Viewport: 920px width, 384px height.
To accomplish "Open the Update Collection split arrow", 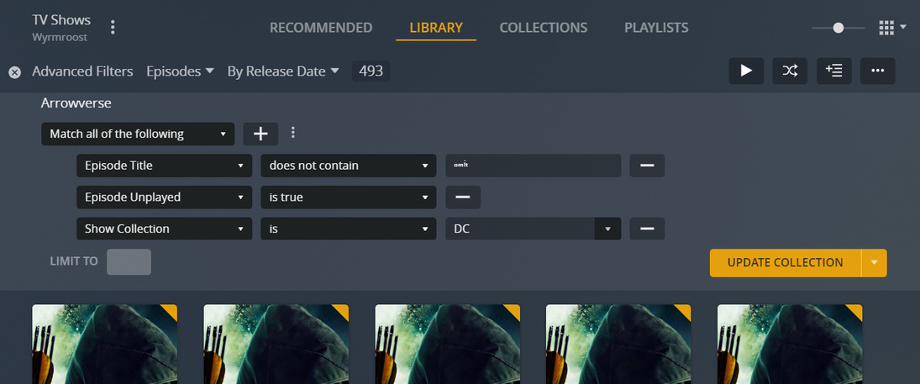I will (875, 263).
